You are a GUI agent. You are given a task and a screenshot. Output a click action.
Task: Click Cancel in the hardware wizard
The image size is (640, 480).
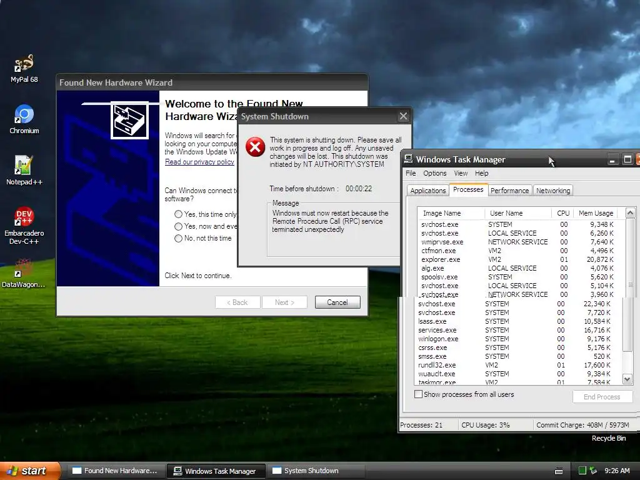[x=337, y=302]
